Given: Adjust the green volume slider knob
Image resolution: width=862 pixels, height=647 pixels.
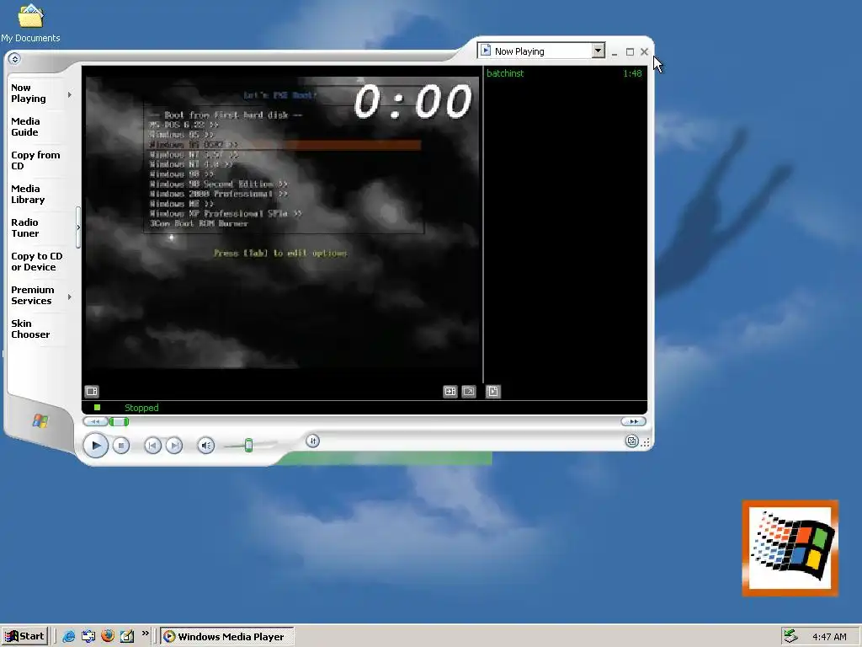Looking at the screenshot, I should pos(248,445).
